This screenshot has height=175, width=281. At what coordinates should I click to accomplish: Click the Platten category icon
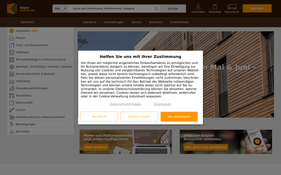tap(12, 38)
